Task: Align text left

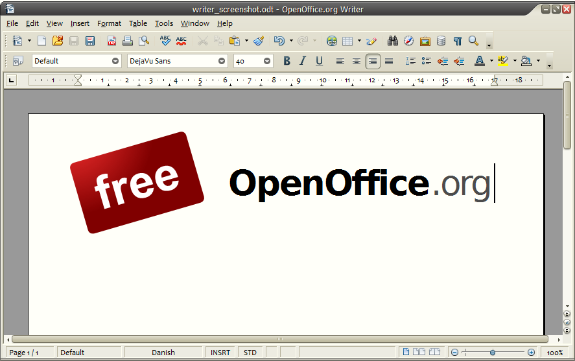Action: tap(340, 61)
